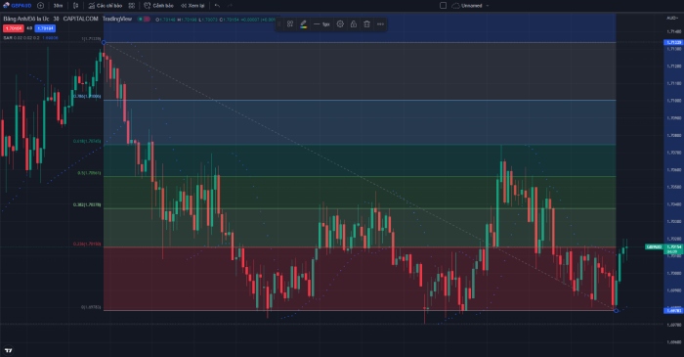This screenshot has width=684, height=357.
Task: Click the add symbol plus icon
Action: [x=41, y=6]
